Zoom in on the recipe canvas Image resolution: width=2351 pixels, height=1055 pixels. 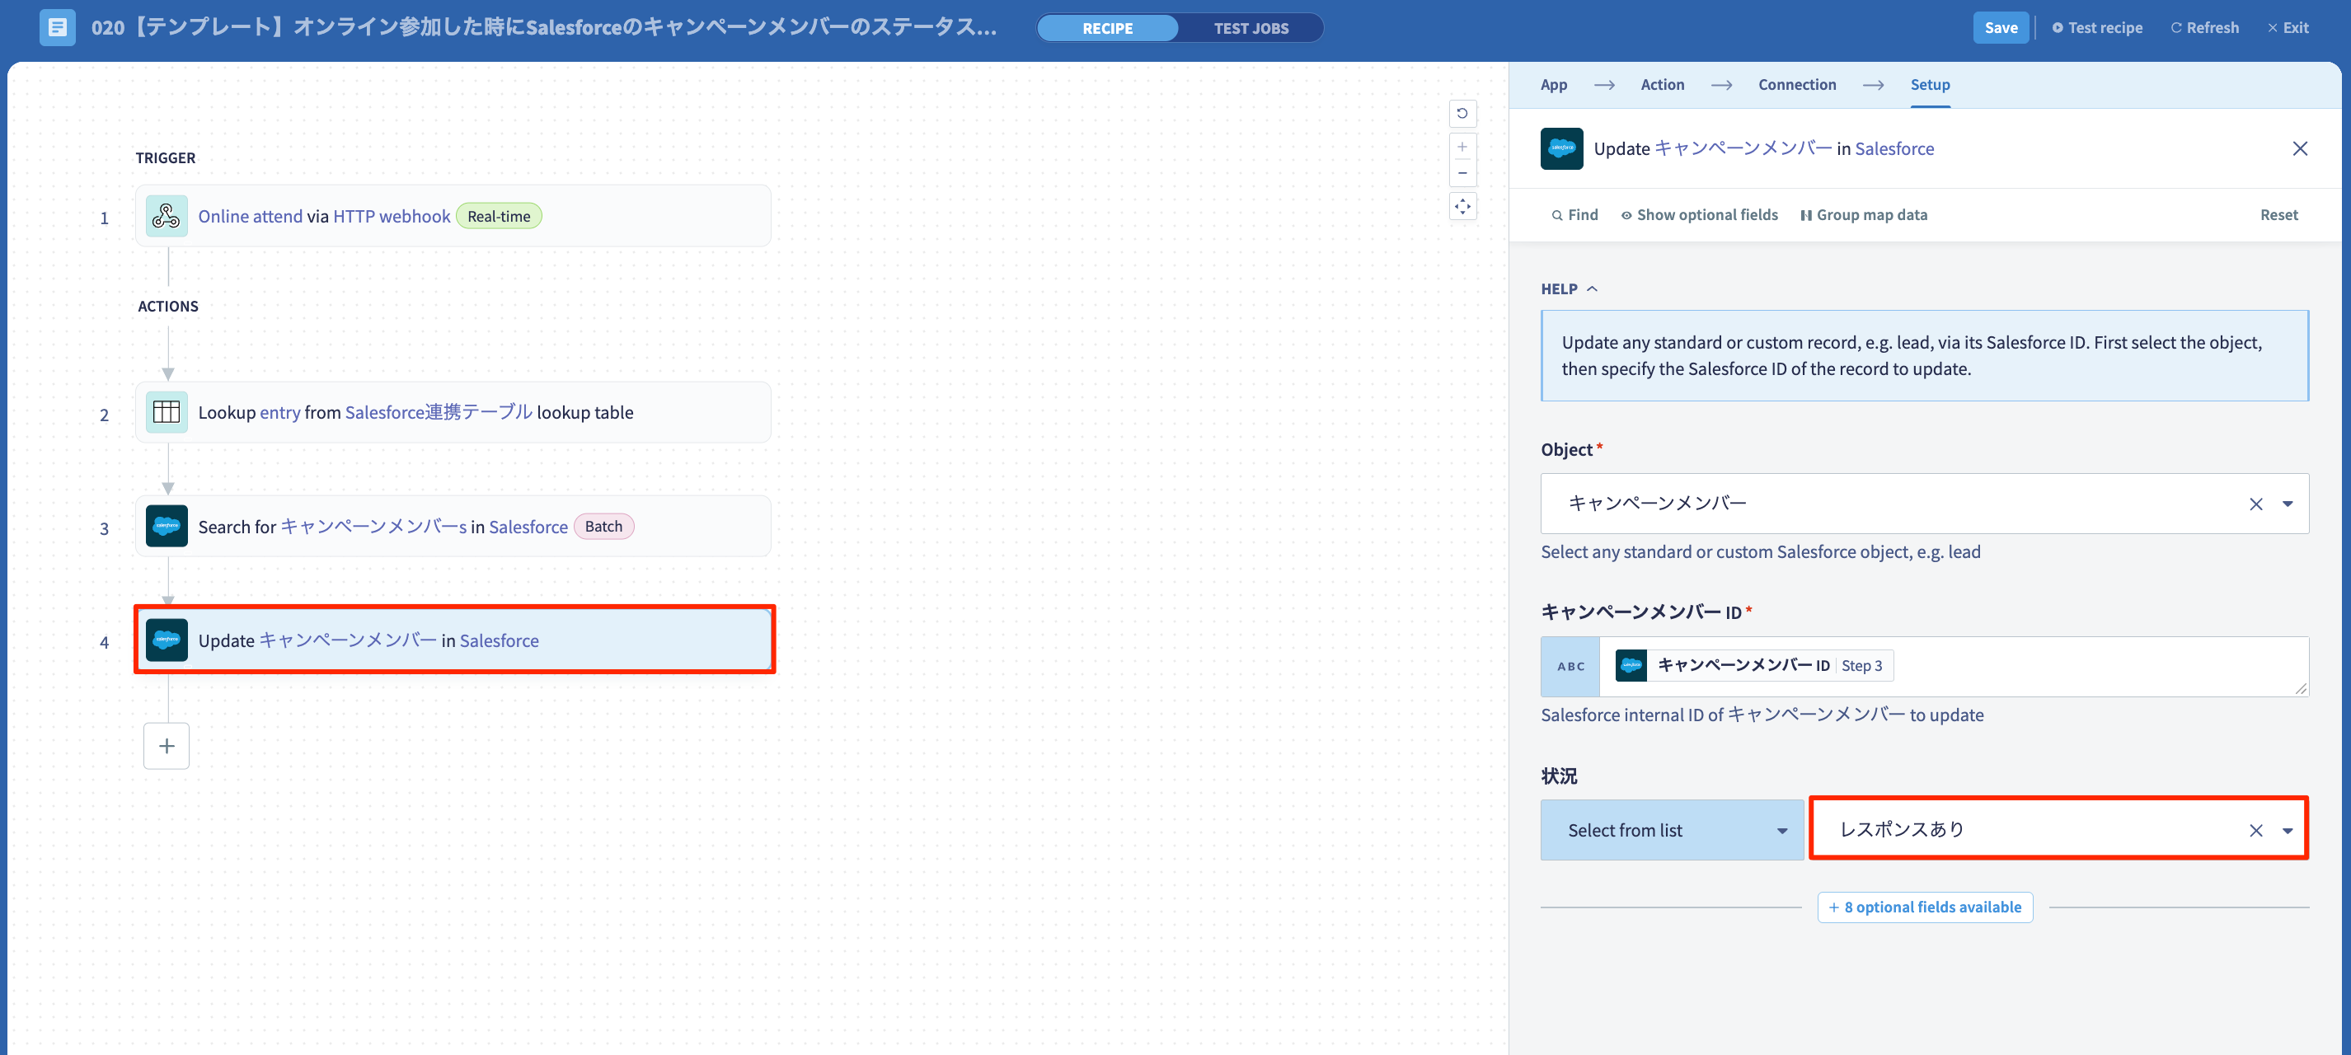1462,147
